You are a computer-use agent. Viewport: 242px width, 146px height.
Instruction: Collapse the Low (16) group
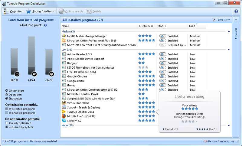click(x=229, y=50)
